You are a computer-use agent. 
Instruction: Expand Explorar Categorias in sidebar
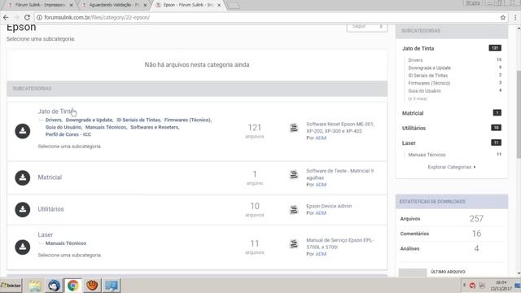coord(452,167)
